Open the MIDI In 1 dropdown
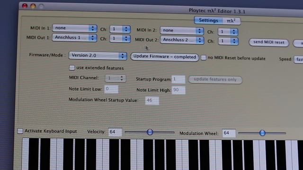This screenshot has height=170, width=303. coord(74,28)
